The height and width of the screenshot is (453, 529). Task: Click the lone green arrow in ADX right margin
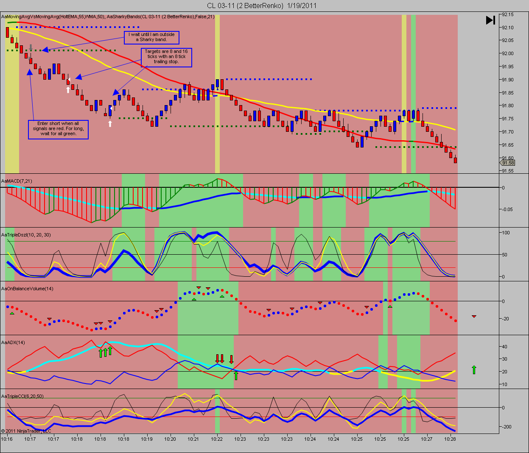click(x=474, y=370)
